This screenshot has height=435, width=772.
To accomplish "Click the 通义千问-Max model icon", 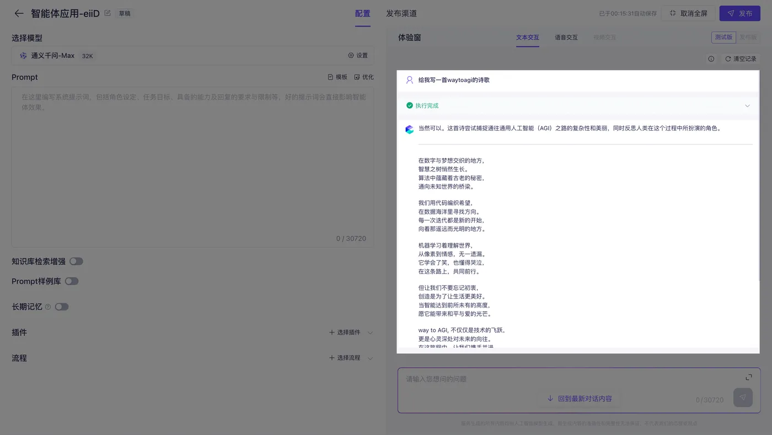I will (x=23, y=56).
